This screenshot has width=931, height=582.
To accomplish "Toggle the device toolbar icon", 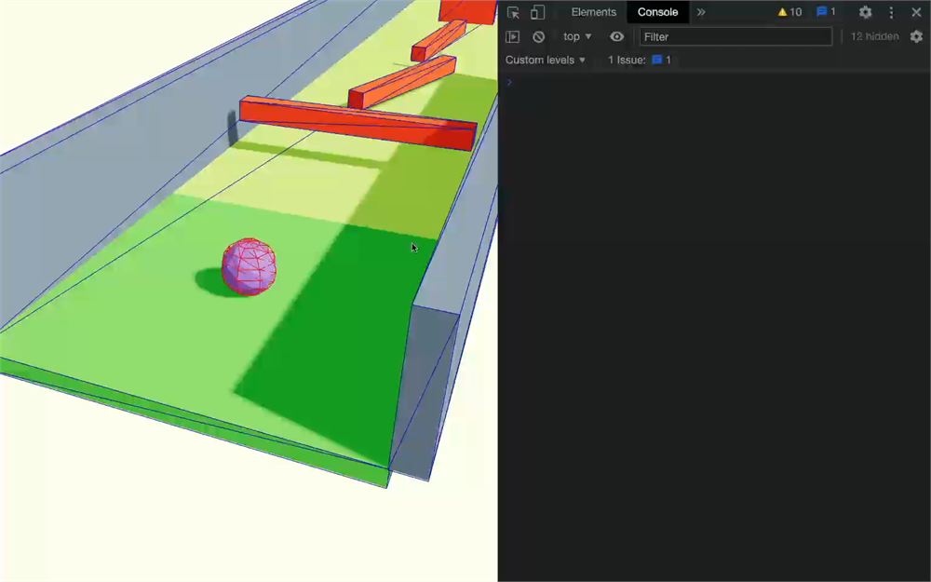I will [537, 12].
